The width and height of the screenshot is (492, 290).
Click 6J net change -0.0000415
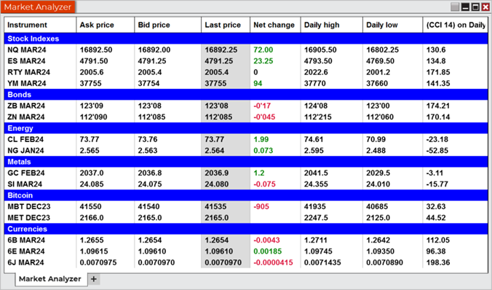coord(273,262)
